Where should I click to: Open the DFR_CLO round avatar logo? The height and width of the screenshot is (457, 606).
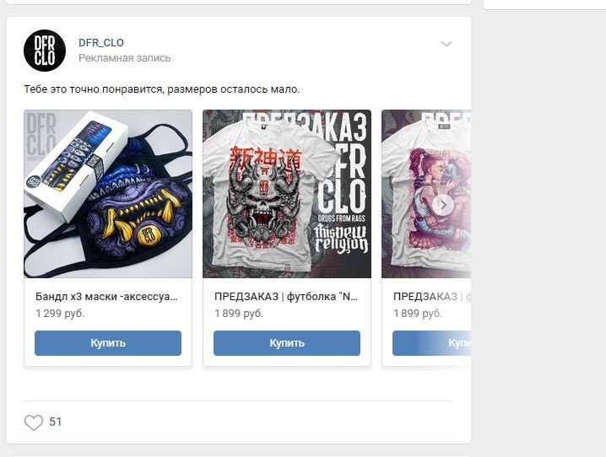point(45,51)
